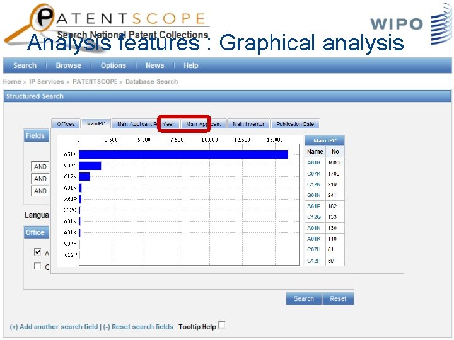Click A01K in Main IPC table
This screenshot has height=340, width=454.
tap(314, 239)
